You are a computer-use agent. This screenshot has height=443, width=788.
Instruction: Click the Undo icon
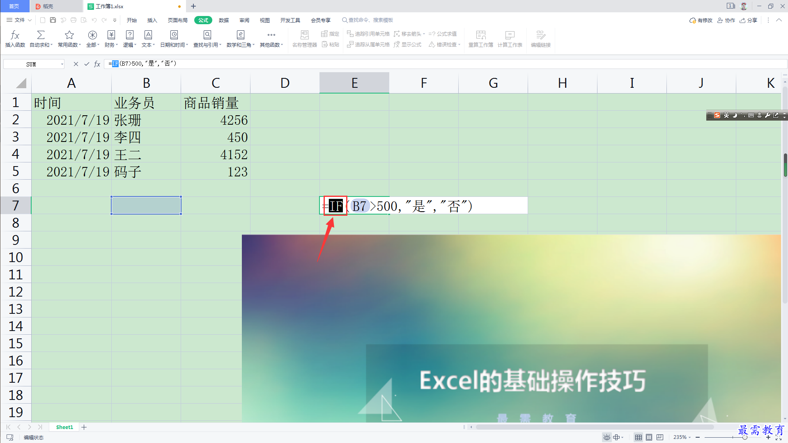[94, 20]
